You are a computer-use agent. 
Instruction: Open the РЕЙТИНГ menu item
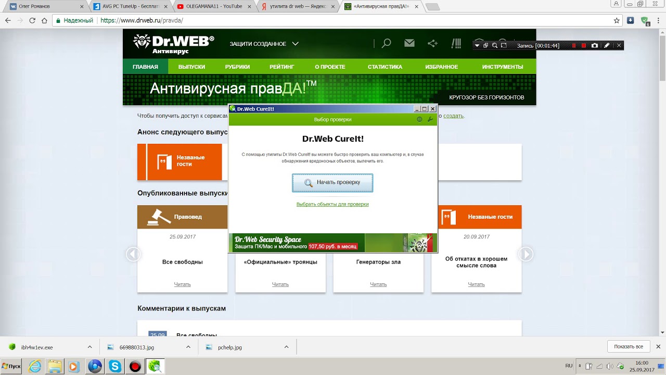(282, 67)
